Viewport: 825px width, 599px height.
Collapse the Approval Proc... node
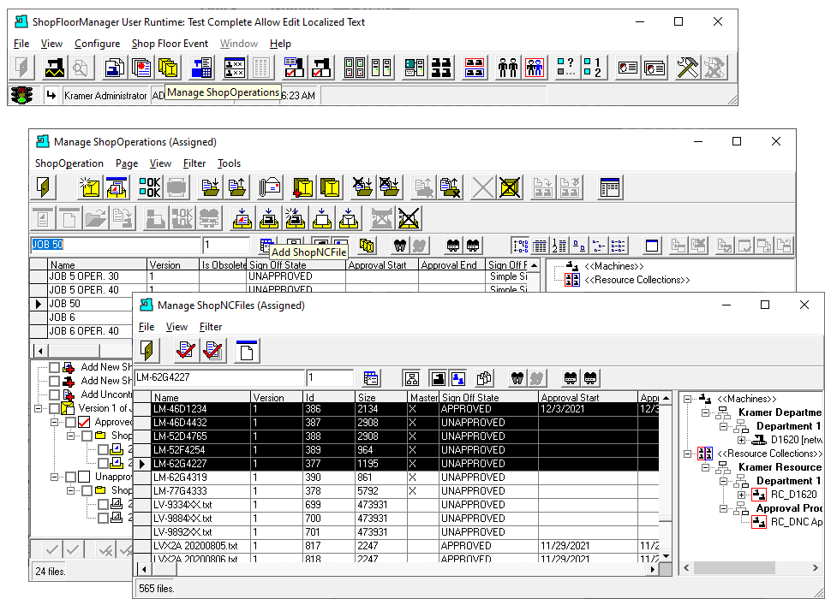pyautogui.click(x=723, y=508)
